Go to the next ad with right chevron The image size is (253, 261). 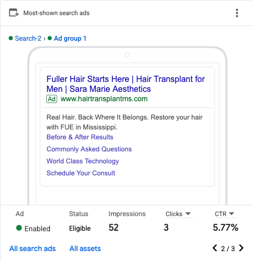tap(241, 248)
